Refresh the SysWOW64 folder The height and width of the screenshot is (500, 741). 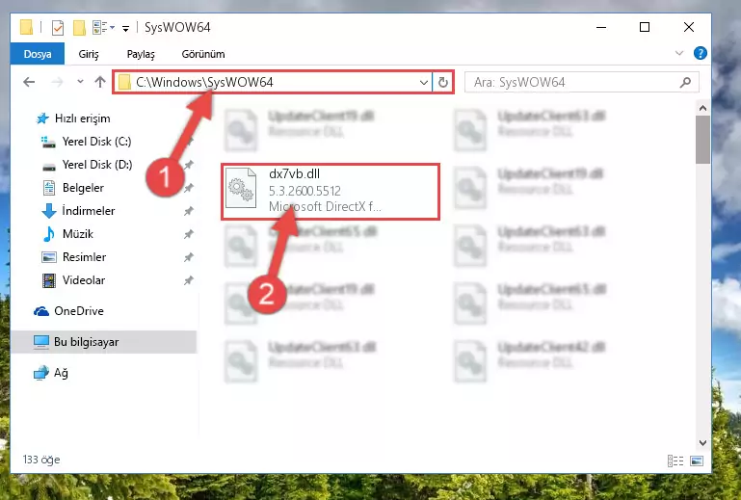[x=443, y=83]
